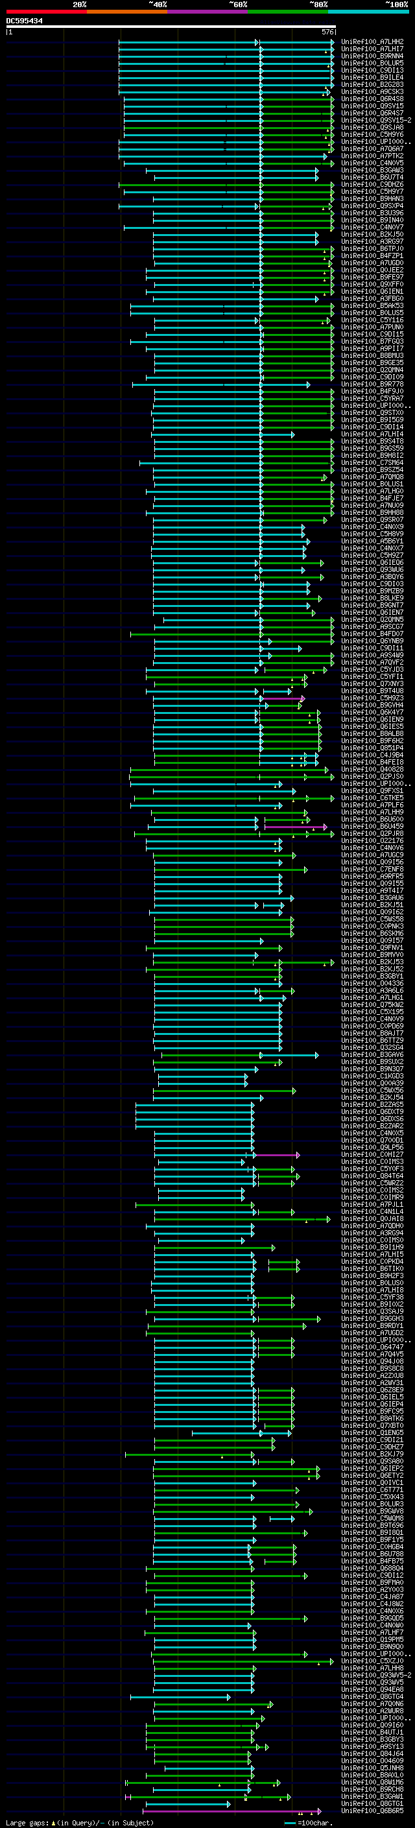Select the UniRef100_B2KJ50 label

point(372,234)
